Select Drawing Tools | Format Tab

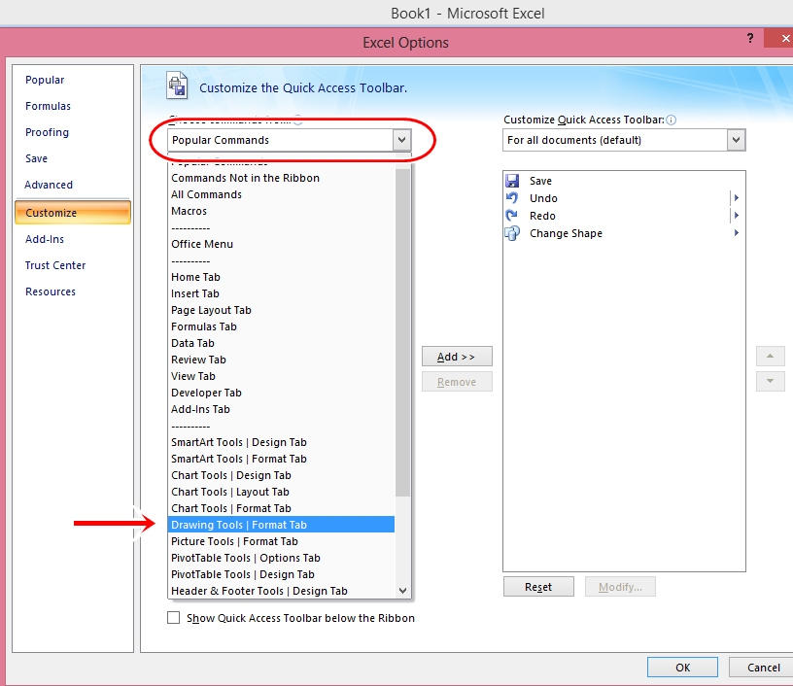coord(281,525)
